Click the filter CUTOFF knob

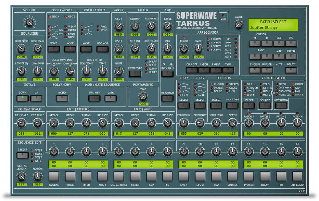tap(134, 26)
